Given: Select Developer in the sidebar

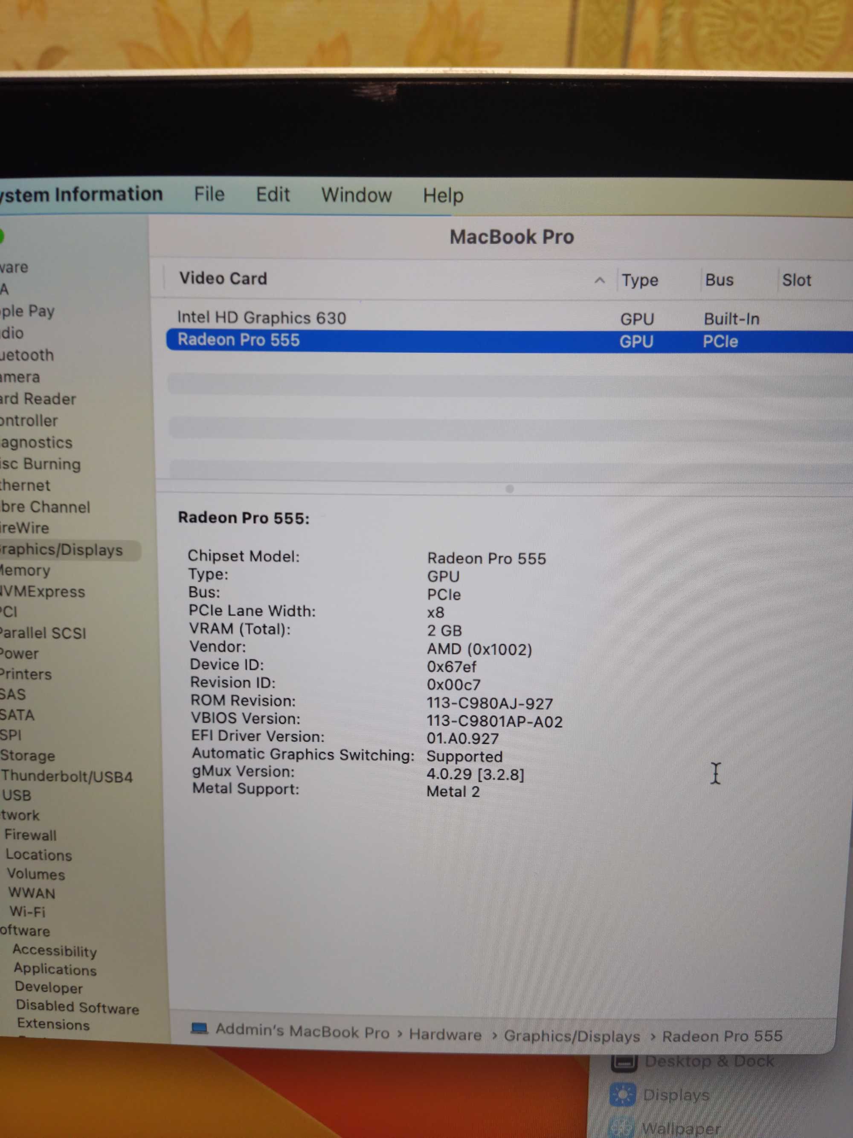Looking at the screenshot, I should pyautogui.click(x=49, y=988).
